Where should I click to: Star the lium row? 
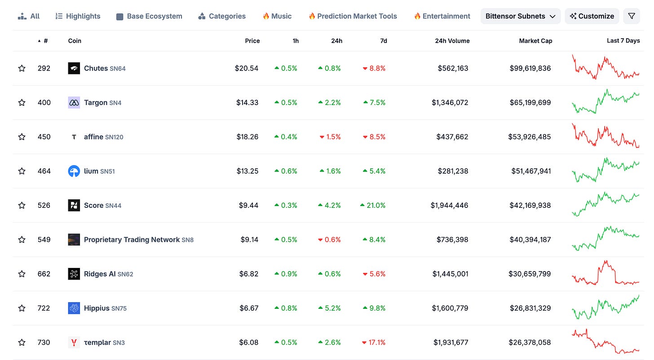pos(22,171)
